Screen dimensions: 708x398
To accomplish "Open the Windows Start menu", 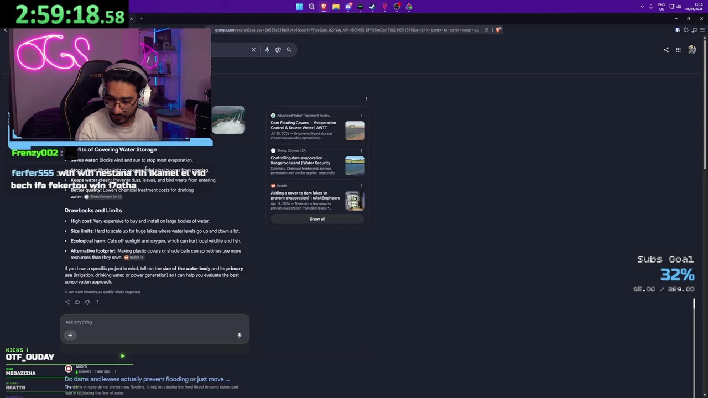I will (299, 7).
